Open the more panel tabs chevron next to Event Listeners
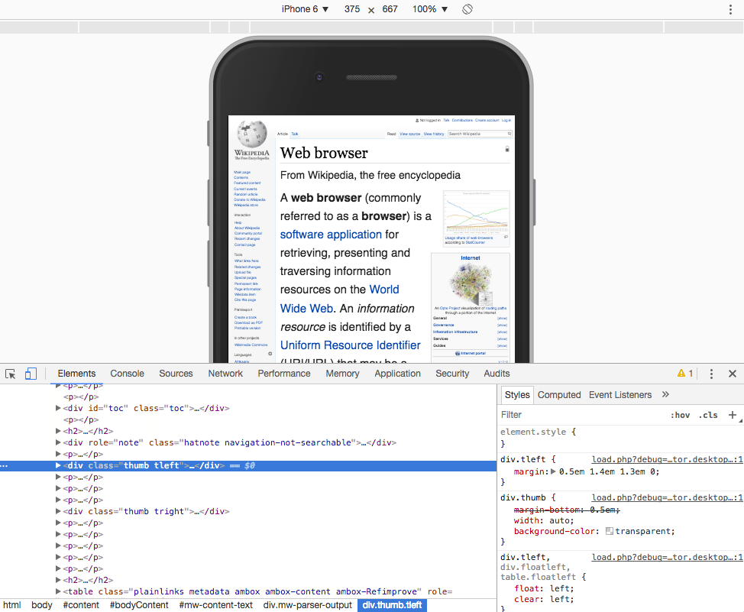This screenshot has height=612, width=744. pyautogui.click(x=665, y=395)
